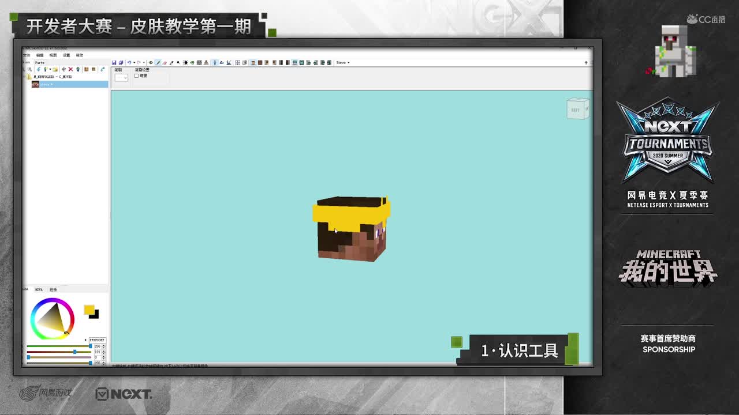The width and height of the screenshot is (739, 415).
Task: Open the 视图 menu
Action: tap(53, 55)
